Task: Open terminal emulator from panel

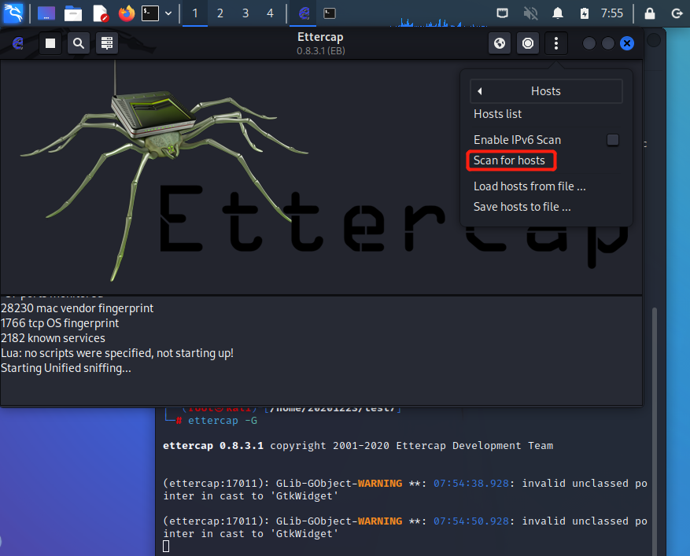Action: (x=150, y=13)
